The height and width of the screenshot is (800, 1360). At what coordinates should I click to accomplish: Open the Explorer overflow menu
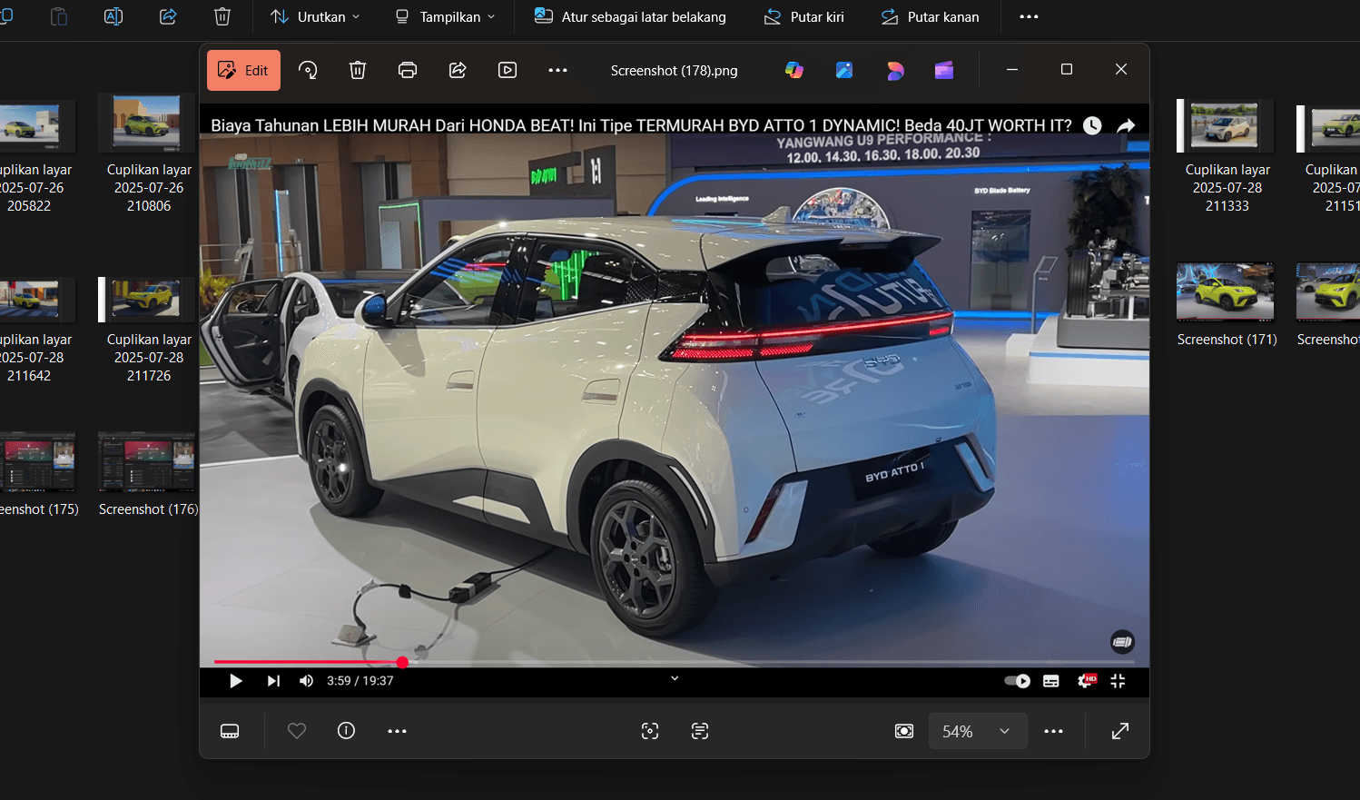point(1029,16)
